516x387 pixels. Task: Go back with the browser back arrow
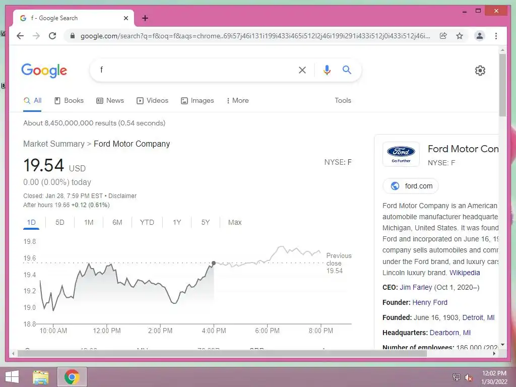point(20,36)
